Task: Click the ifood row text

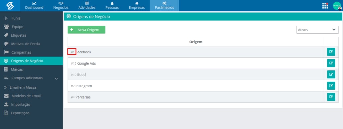Action: [x=81, y=75]
